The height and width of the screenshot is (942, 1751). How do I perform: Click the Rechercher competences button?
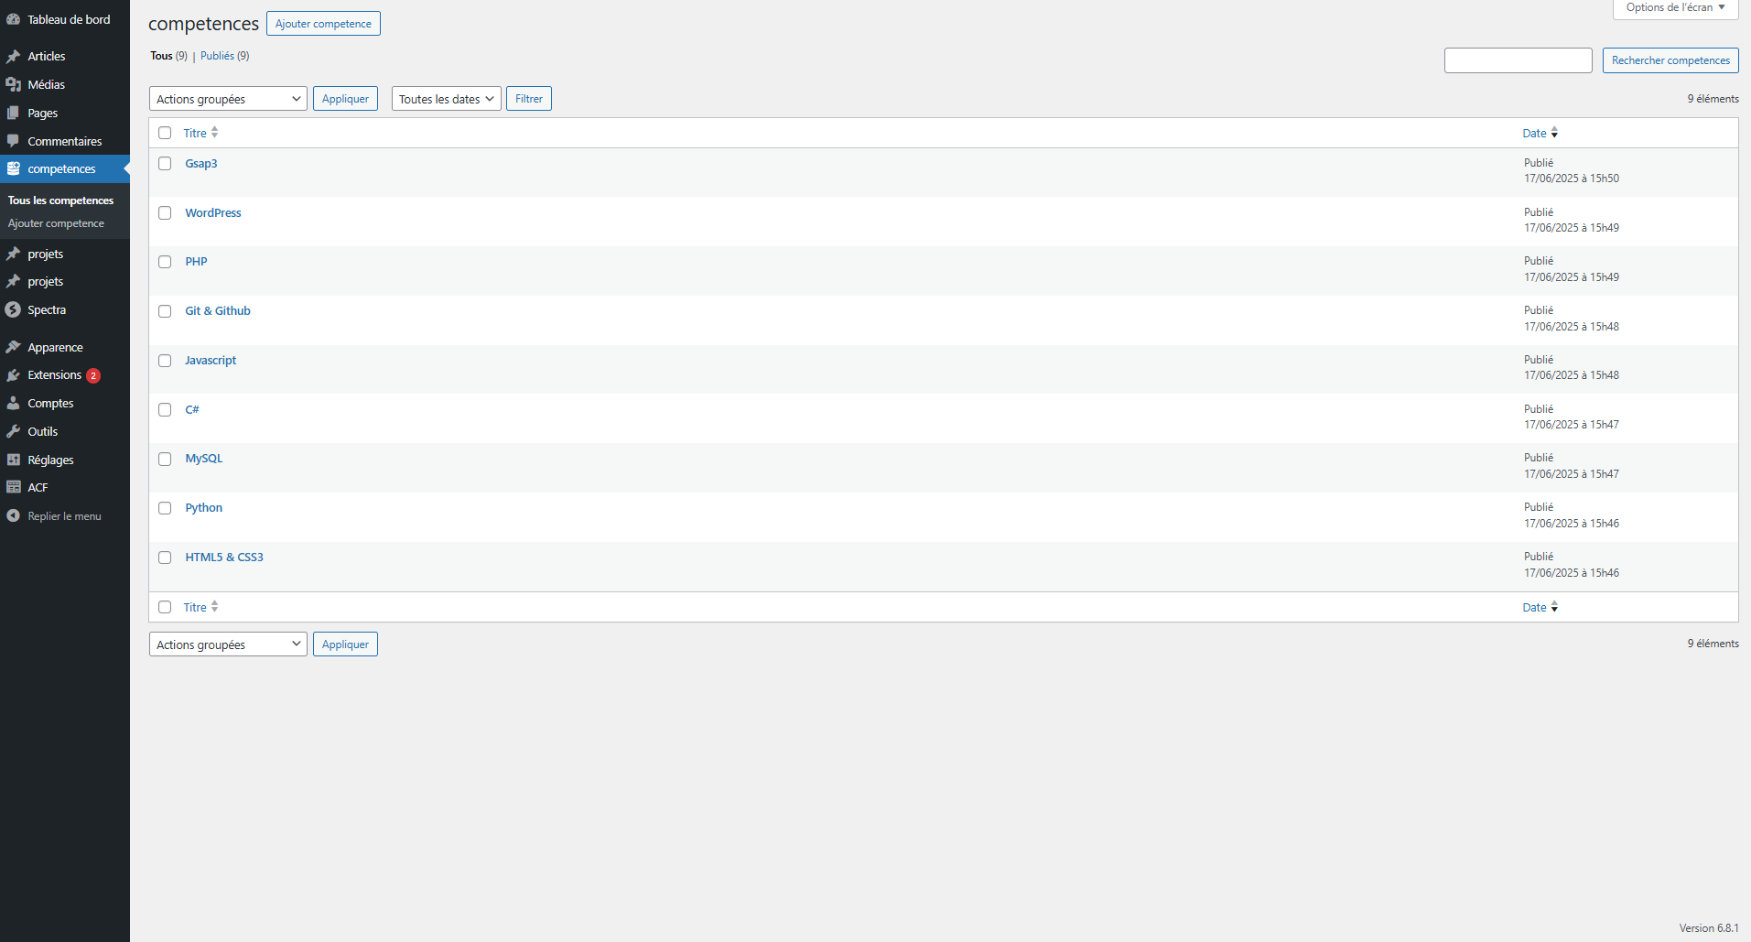coord(1670,60)
